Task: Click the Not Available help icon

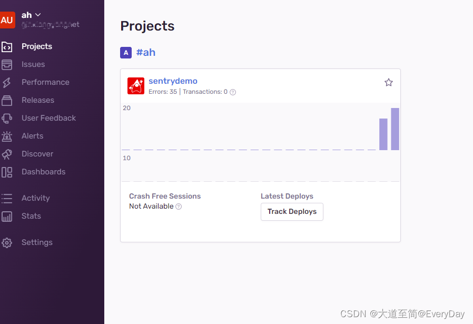Action: click(179, 207)
